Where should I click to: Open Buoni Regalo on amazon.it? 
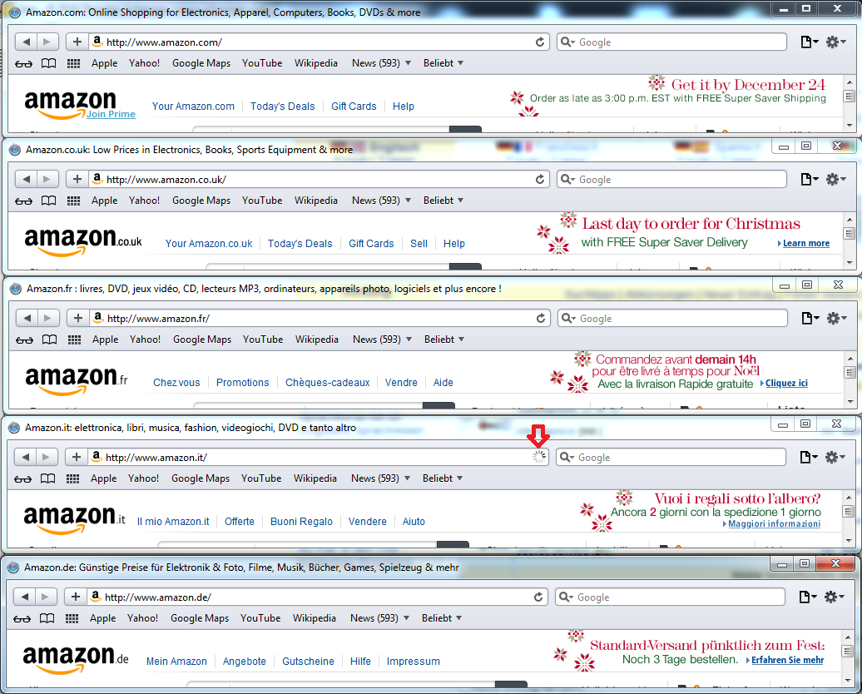coord(301,522)
